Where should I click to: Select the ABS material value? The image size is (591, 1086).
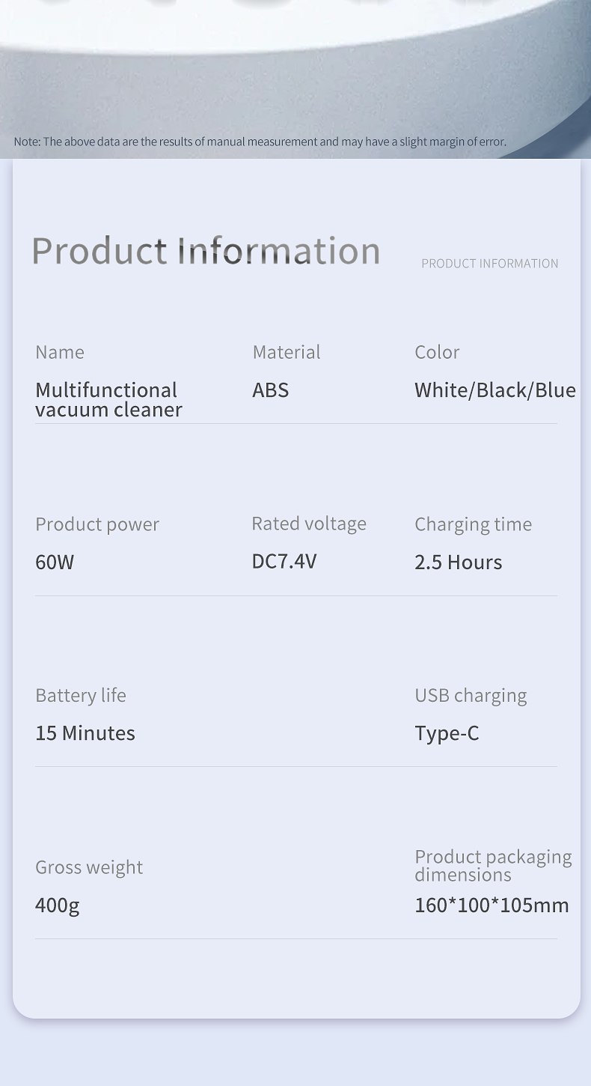[x=270, y=390]
